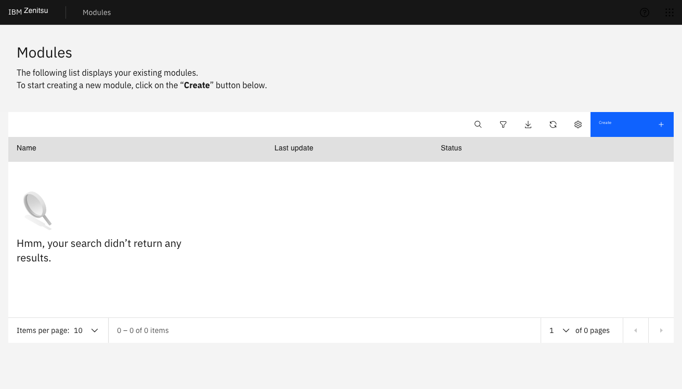Select the Modules item in the header
Screen dimensions: 682x389
[x=97, y=12]
